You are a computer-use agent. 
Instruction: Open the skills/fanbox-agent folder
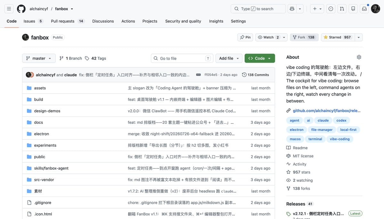point(51,168)
